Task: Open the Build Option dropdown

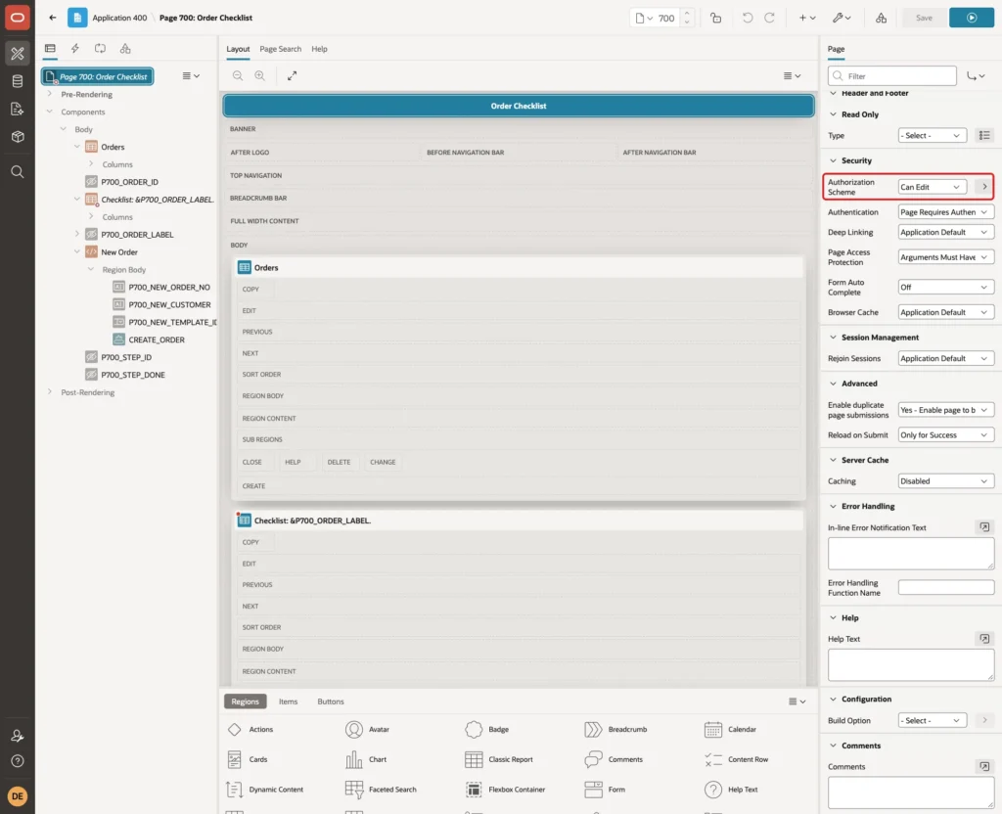Action: (932, 720)
